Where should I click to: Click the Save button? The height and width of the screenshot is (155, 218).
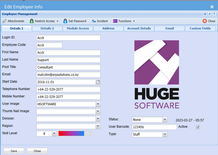pyautogui.click(x=14, y=151)
